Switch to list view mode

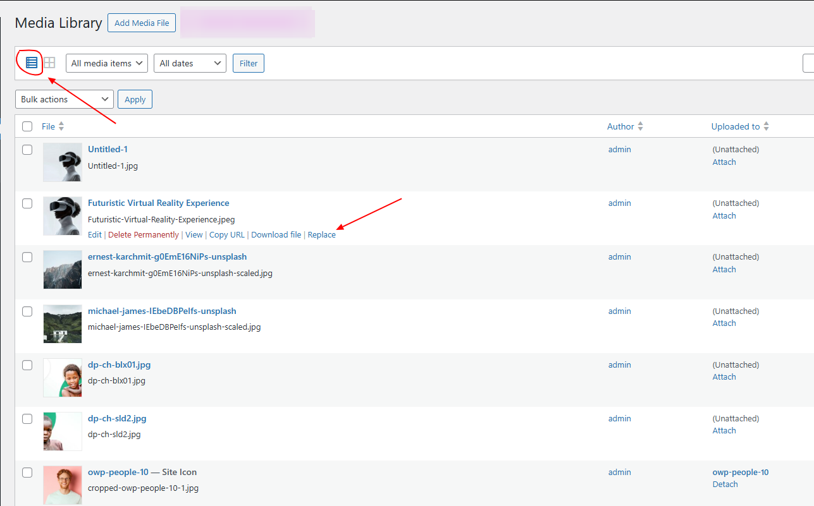[x=32, y=63]
